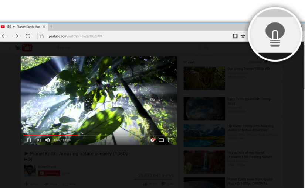Viewport: 305px width, 188px height.
Task: Click the YouTube search magnifier button
Action: (206, 48)
